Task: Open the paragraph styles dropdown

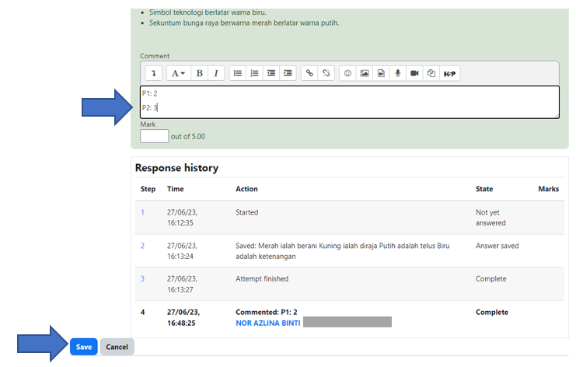Action: pos(178,73)
